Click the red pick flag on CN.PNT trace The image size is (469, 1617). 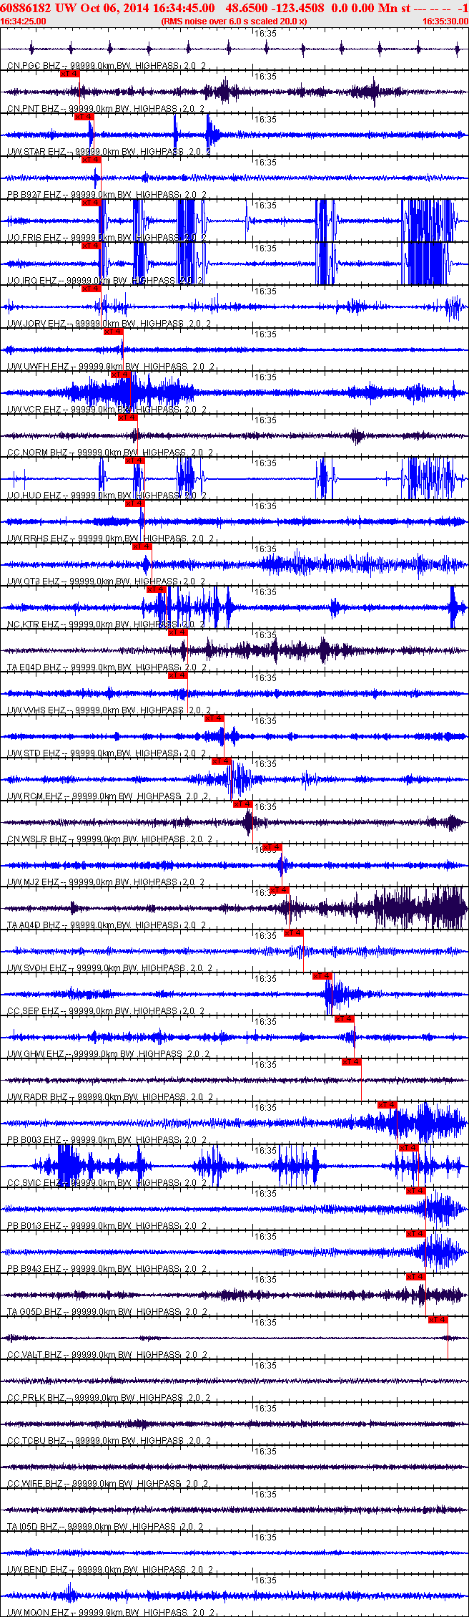click(70, 74)
